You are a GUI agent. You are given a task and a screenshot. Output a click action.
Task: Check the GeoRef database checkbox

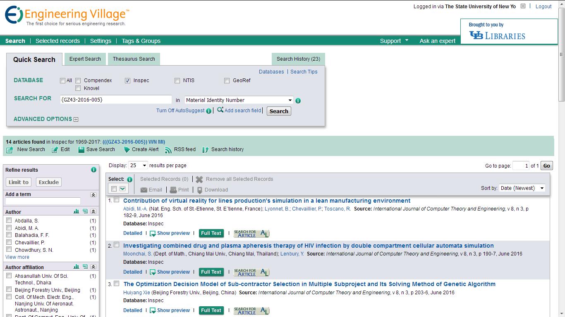tap(227, 81)
